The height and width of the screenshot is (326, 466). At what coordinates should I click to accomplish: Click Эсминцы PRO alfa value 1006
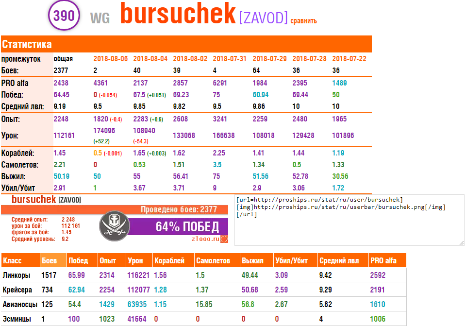click(x=378, y=319)
